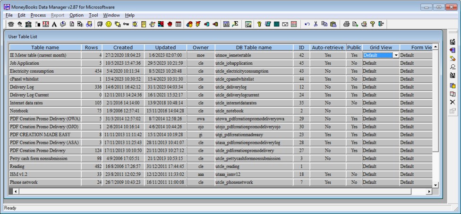Select the Electricity consumption table row
The image size is (461, 214).
(x=45, y=71)
